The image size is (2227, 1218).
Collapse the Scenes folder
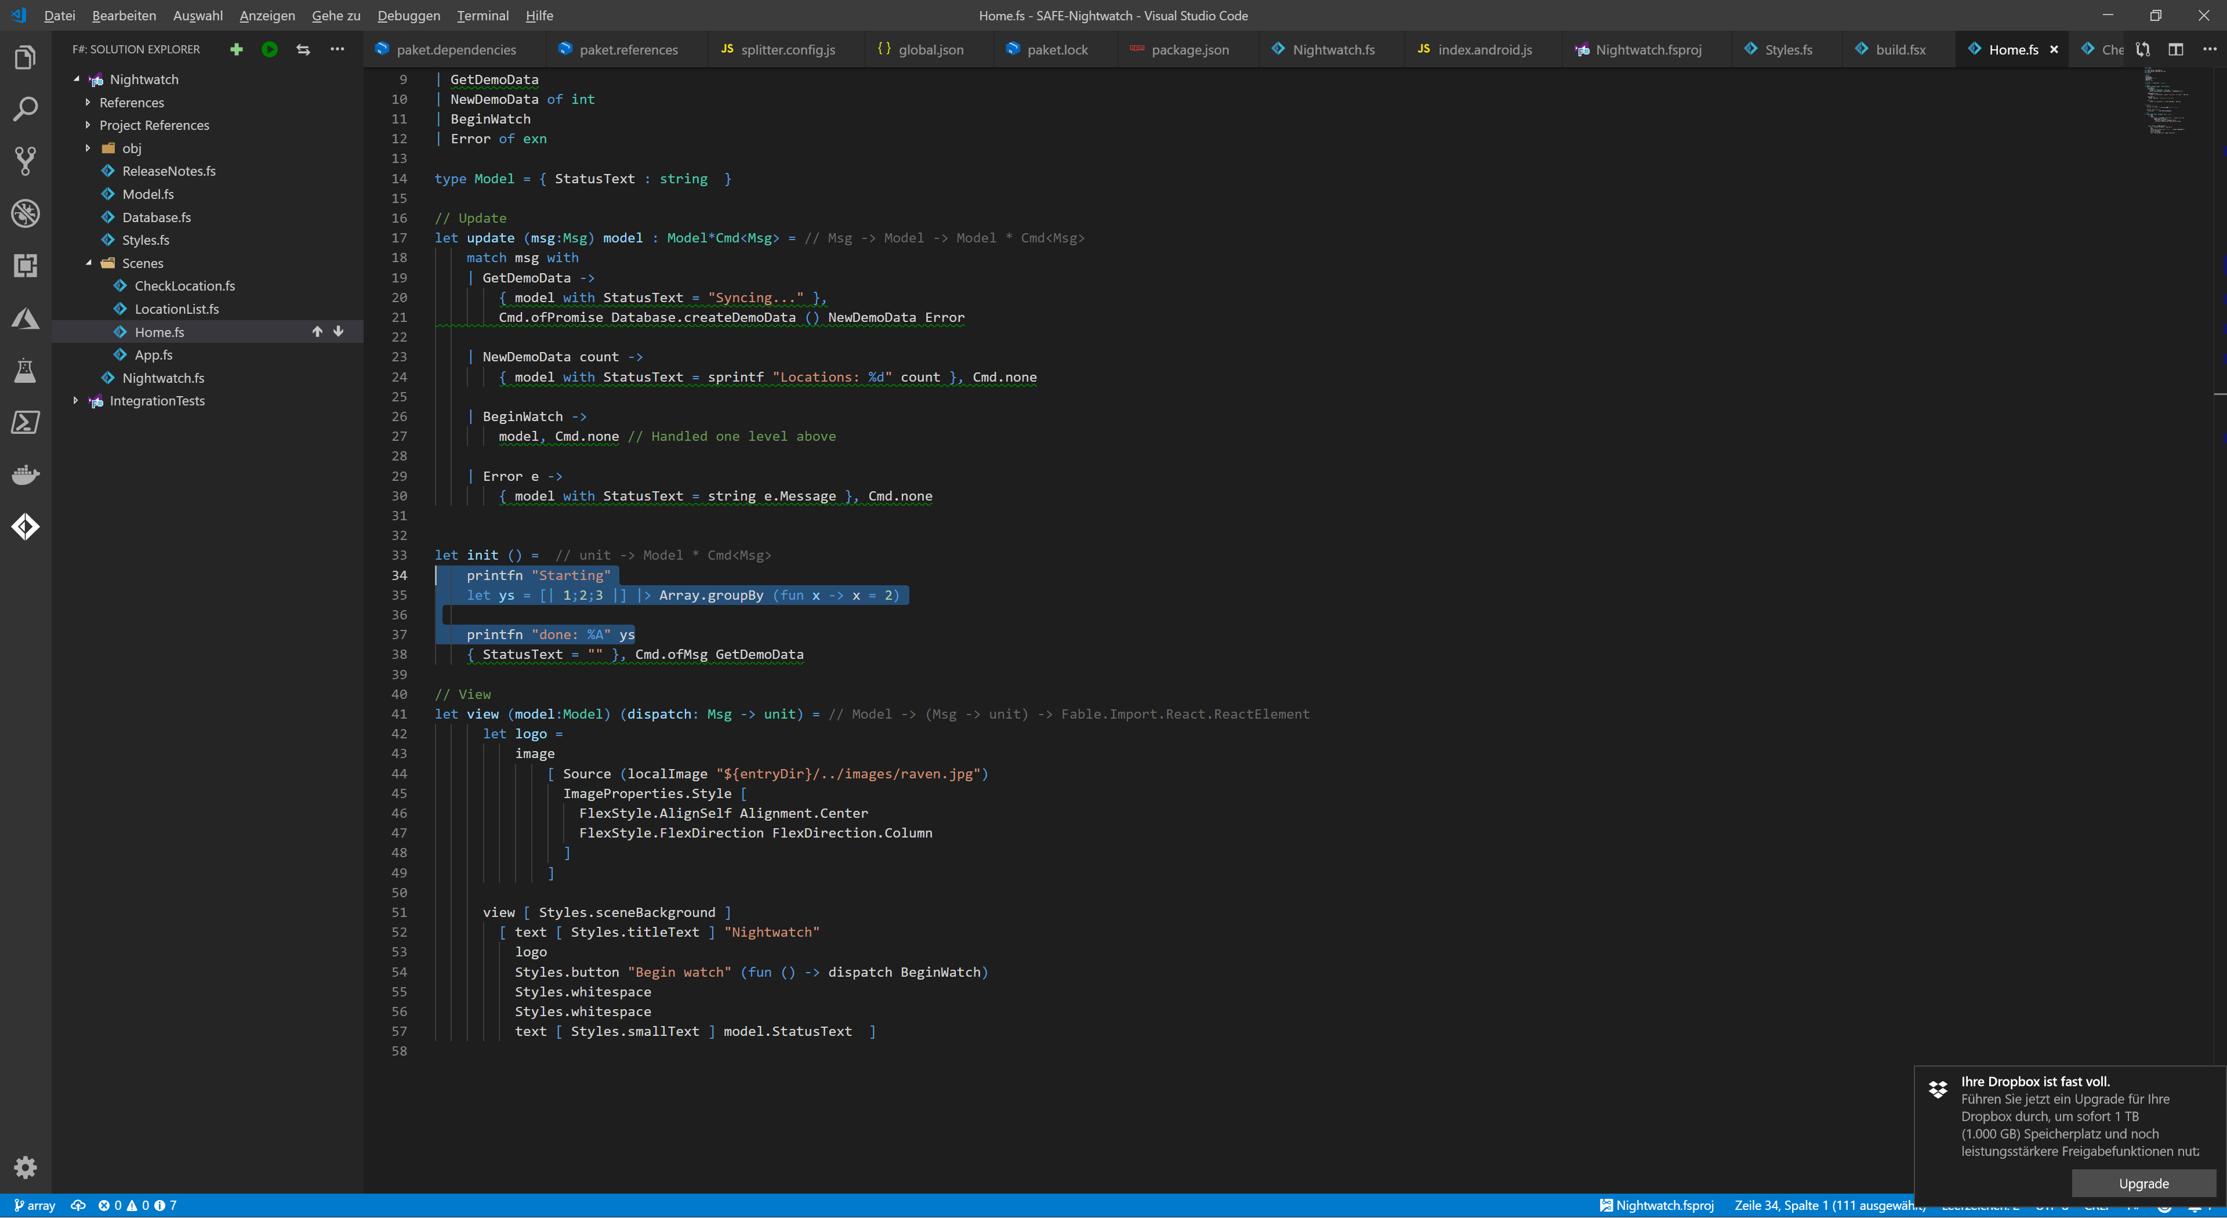(x=89, y=263)
